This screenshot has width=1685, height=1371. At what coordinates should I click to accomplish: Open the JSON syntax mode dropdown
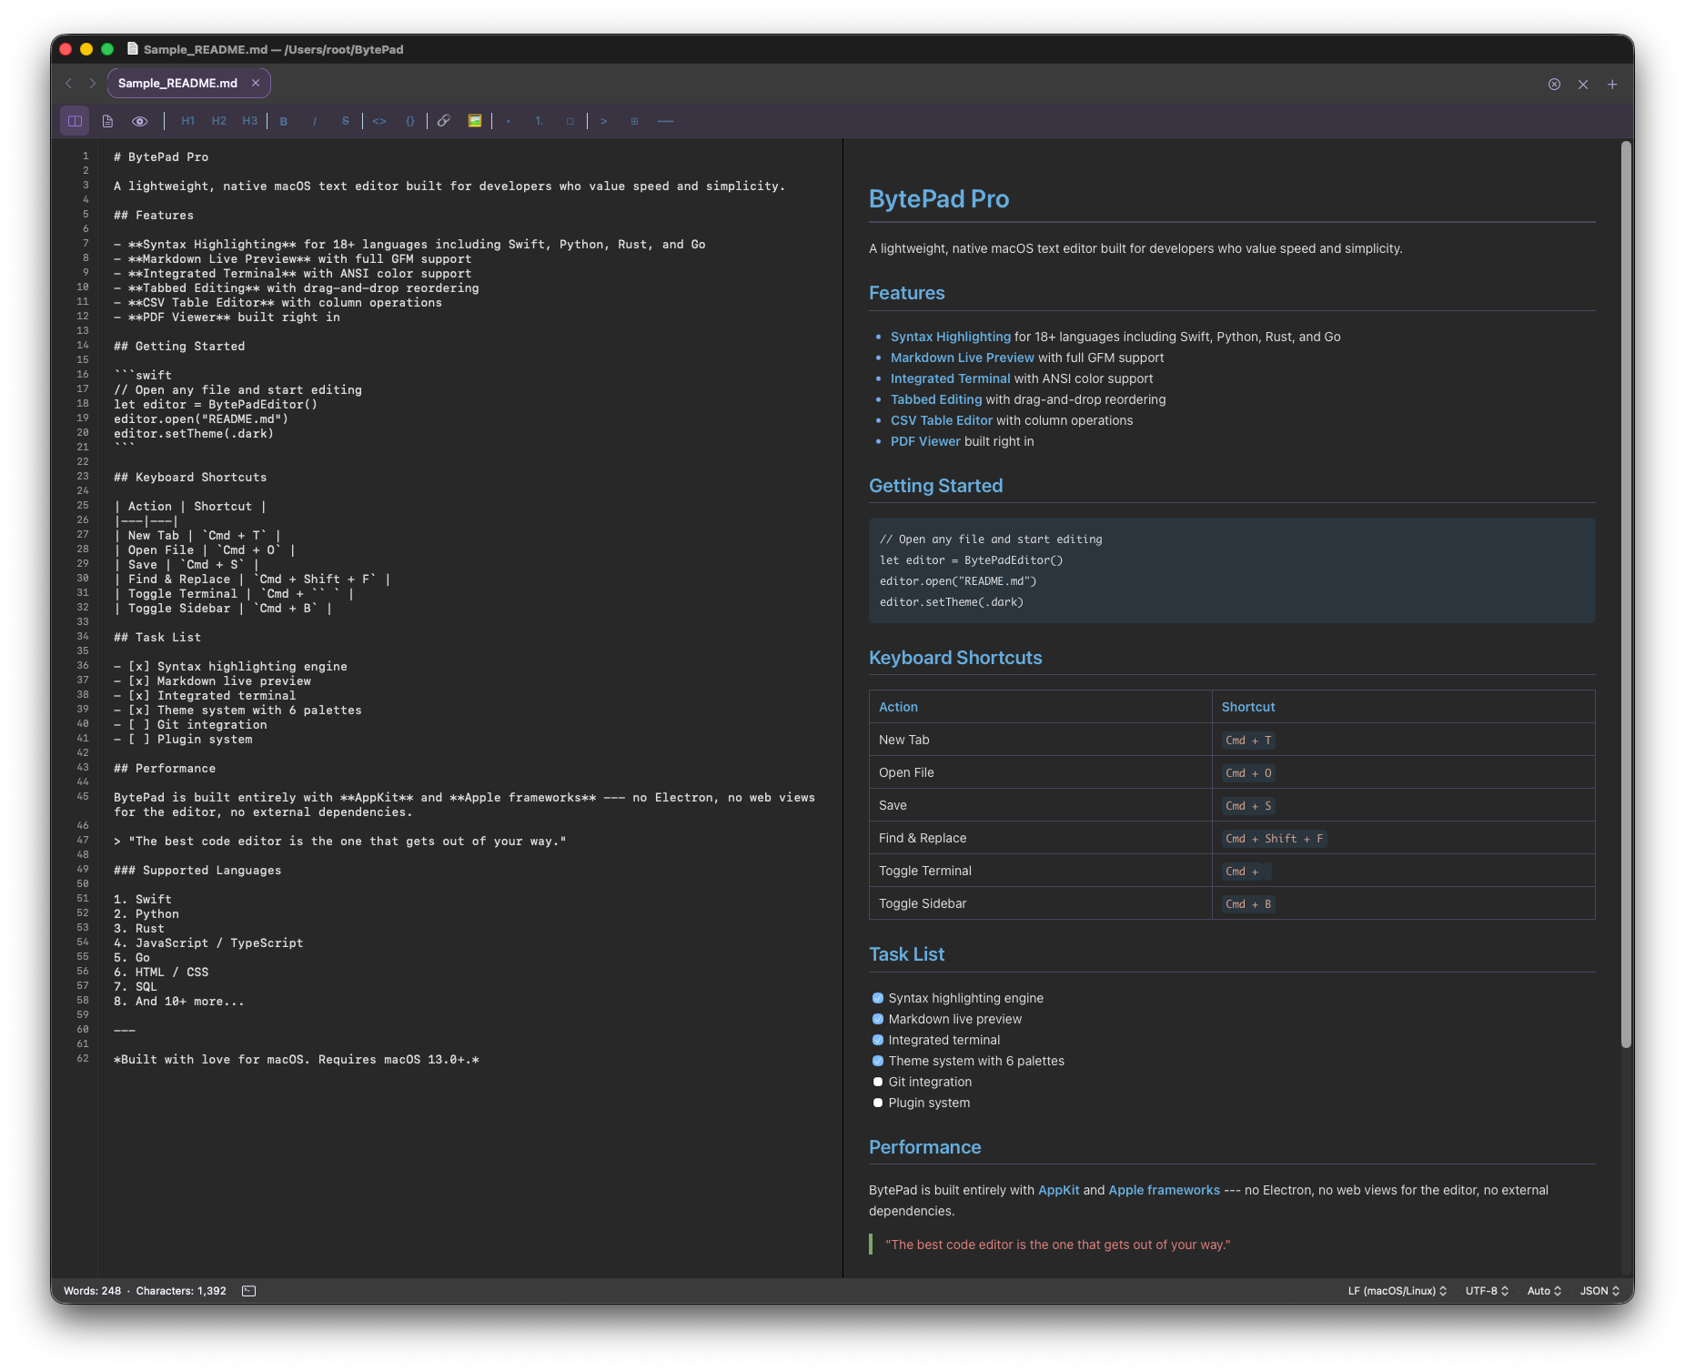pyautogui.click(x=1598, y=1290)
